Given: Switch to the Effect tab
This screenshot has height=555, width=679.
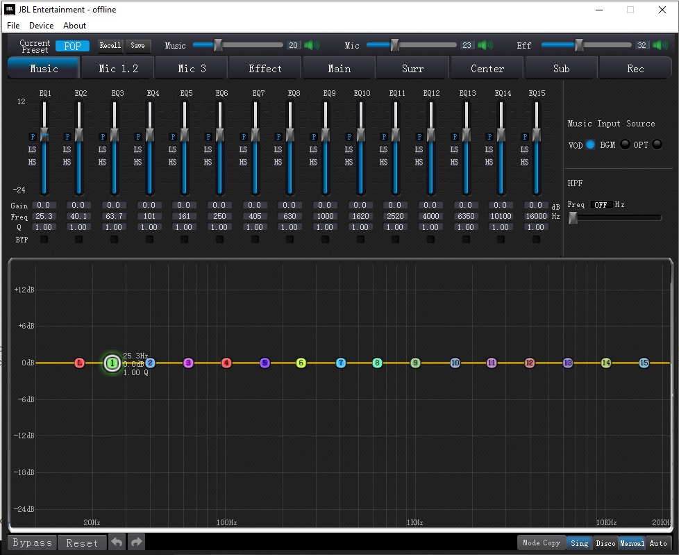Looking at the screenshot, I should pyautogui.click(x=265, y=69).
